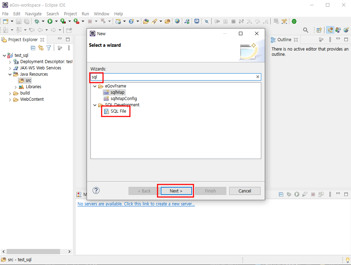
Task: Expand the WebContent folder
Action: pos(10,99)
